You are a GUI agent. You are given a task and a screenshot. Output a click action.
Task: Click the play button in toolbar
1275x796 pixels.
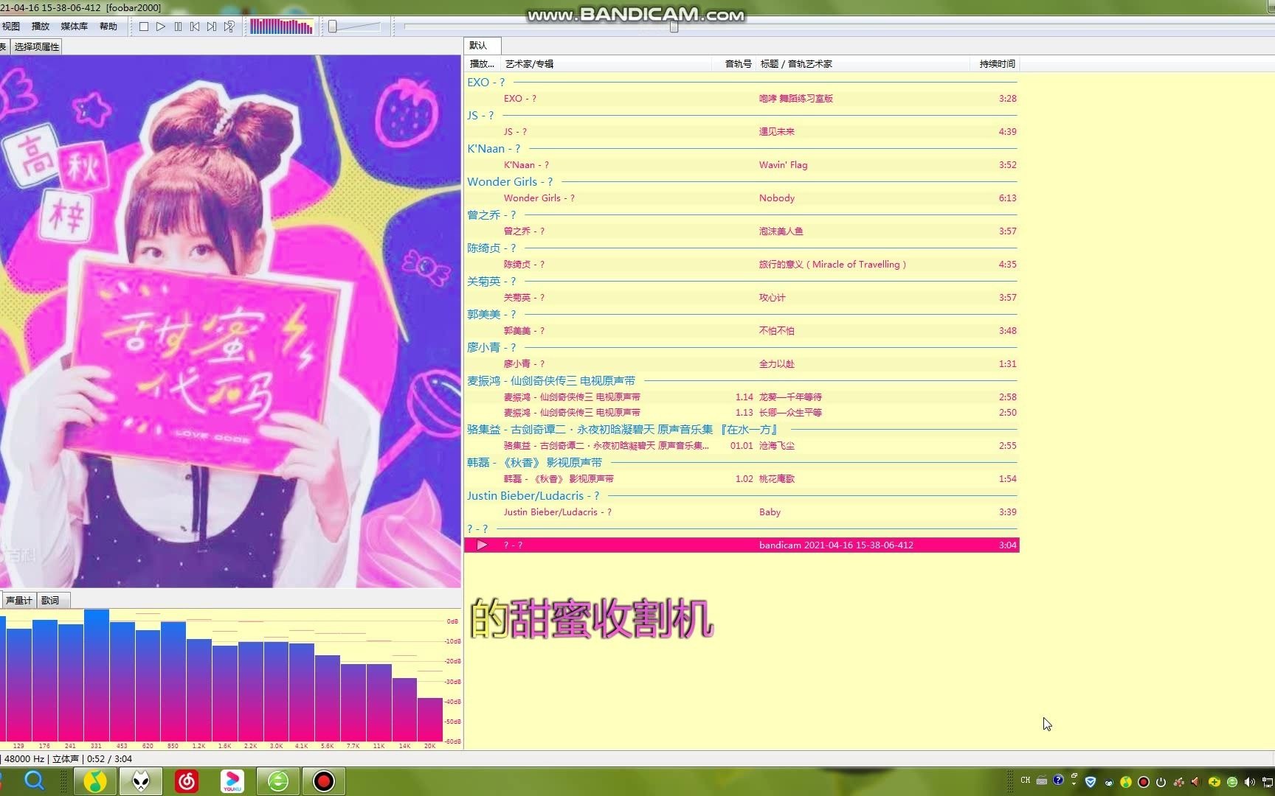pyautogui.click(x=161, y=27)
